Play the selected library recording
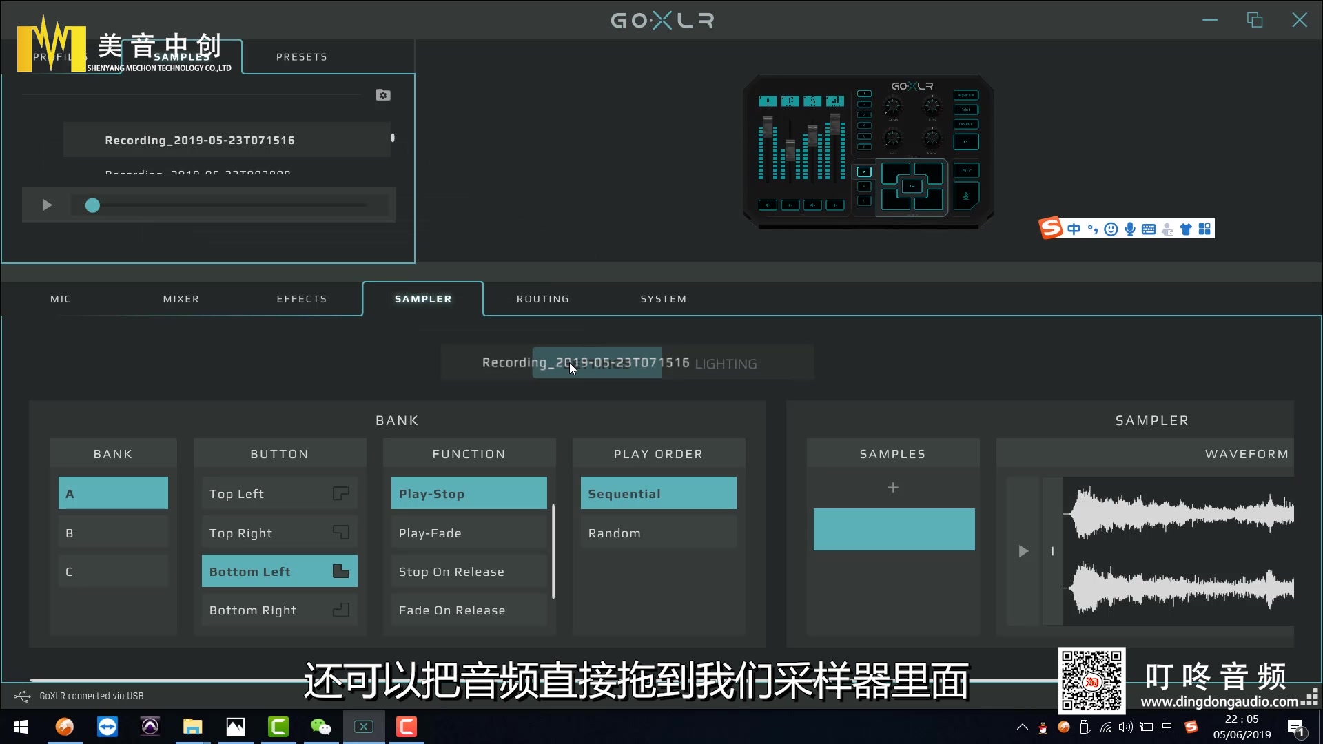 47,205
